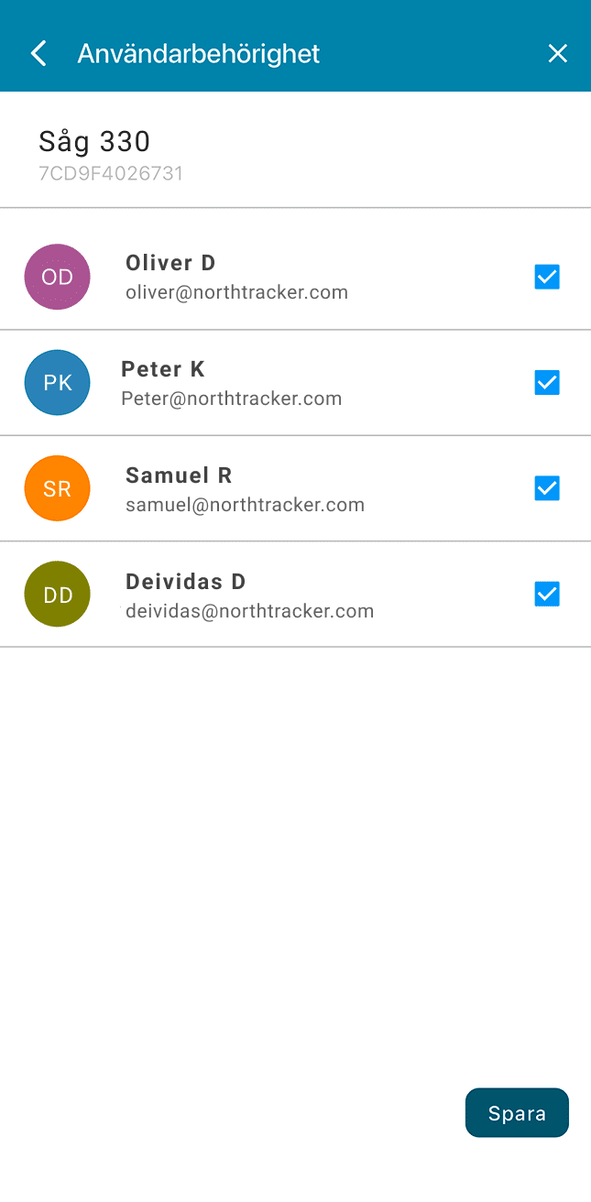Uncheck Oliver D's permission checkbox
This screenshot has width=591, height=1202.
tap(547, 277)
